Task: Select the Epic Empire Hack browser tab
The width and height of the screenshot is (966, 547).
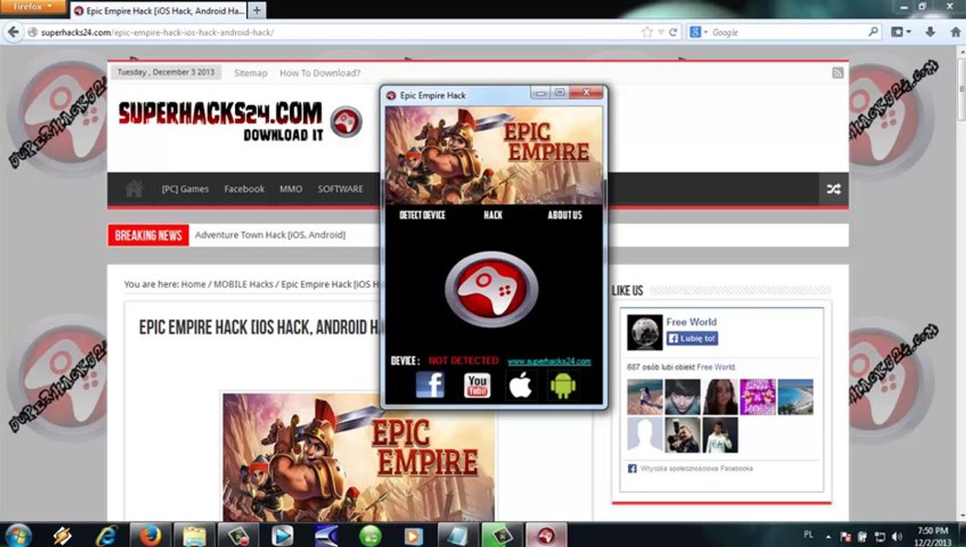Action: coord(159,11)
